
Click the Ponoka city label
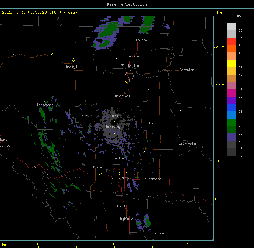(141, 40)
